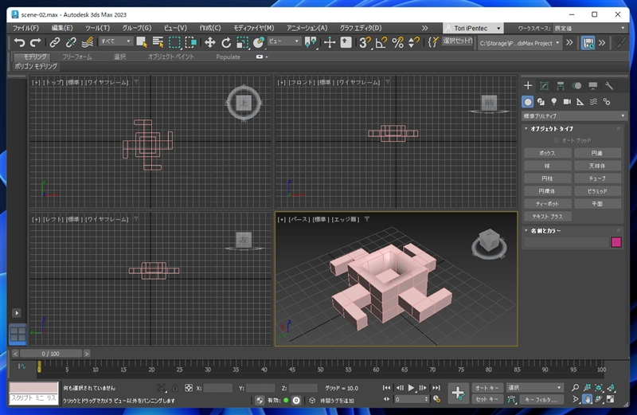637x415 pixels.
Task: Open the ツール(T) menu
Action: 97,28
